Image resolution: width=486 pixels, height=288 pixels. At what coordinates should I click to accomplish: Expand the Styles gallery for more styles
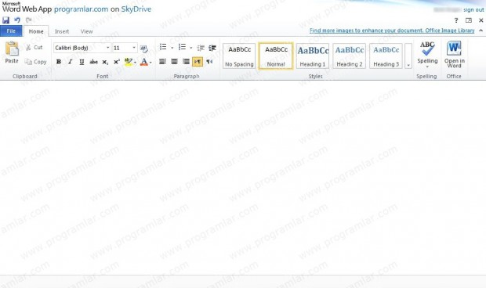coord(408,56)
